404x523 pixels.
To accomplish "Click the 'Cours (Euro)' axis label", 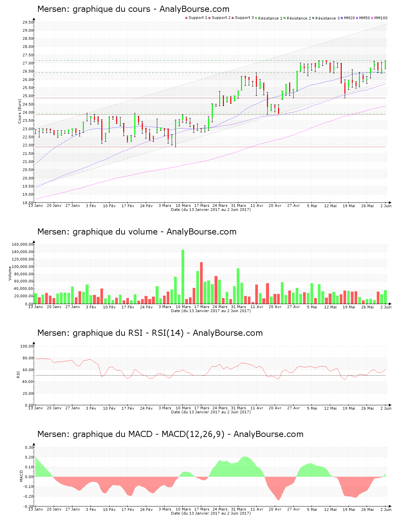I will pos(20,111).
